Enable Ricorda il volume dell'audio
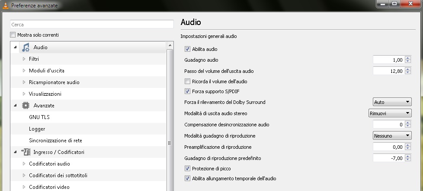The width and height of the screenshot is (423, 191). click(187, 81)
